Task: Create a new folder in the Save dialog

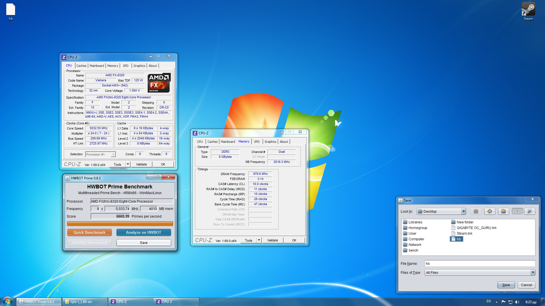Action: (x=503, y=211)
